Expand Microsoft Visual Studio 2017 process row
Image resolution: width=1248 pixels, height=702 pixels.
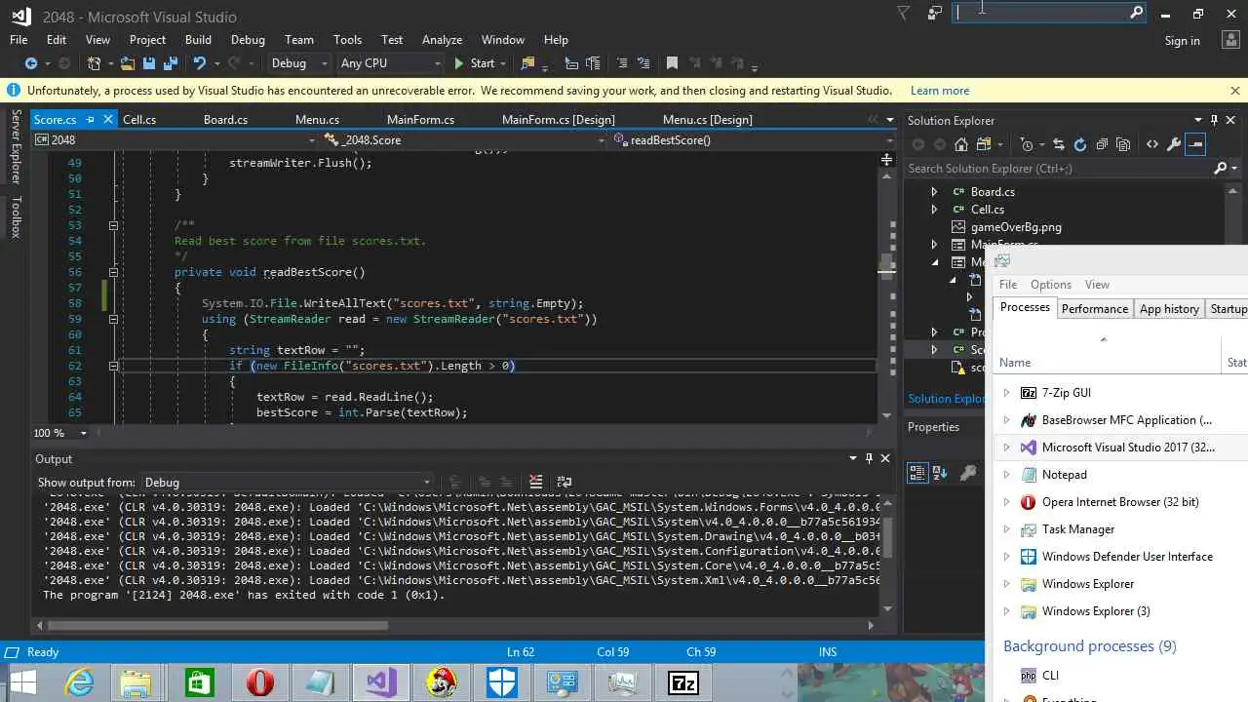(x=1007, y=448)
